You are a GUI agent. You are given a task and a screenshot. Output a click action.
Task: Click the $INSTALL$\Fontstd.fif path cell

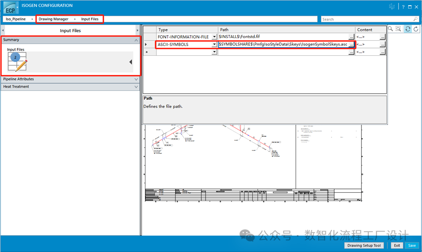283,37
